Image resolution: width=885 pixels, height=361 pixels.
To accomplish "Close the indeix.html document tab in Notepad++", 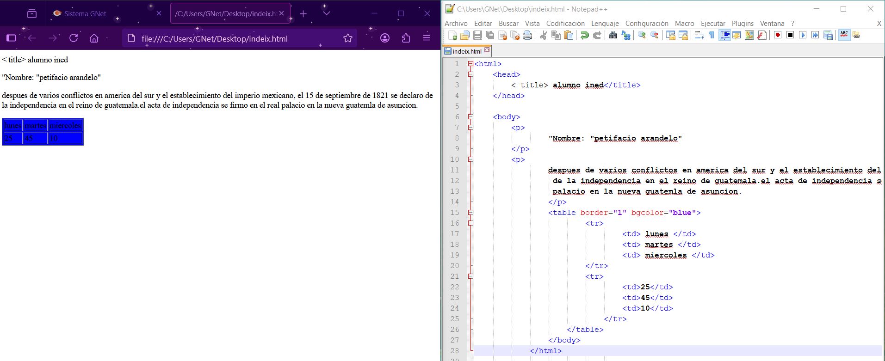I will (x=487, y=50).
